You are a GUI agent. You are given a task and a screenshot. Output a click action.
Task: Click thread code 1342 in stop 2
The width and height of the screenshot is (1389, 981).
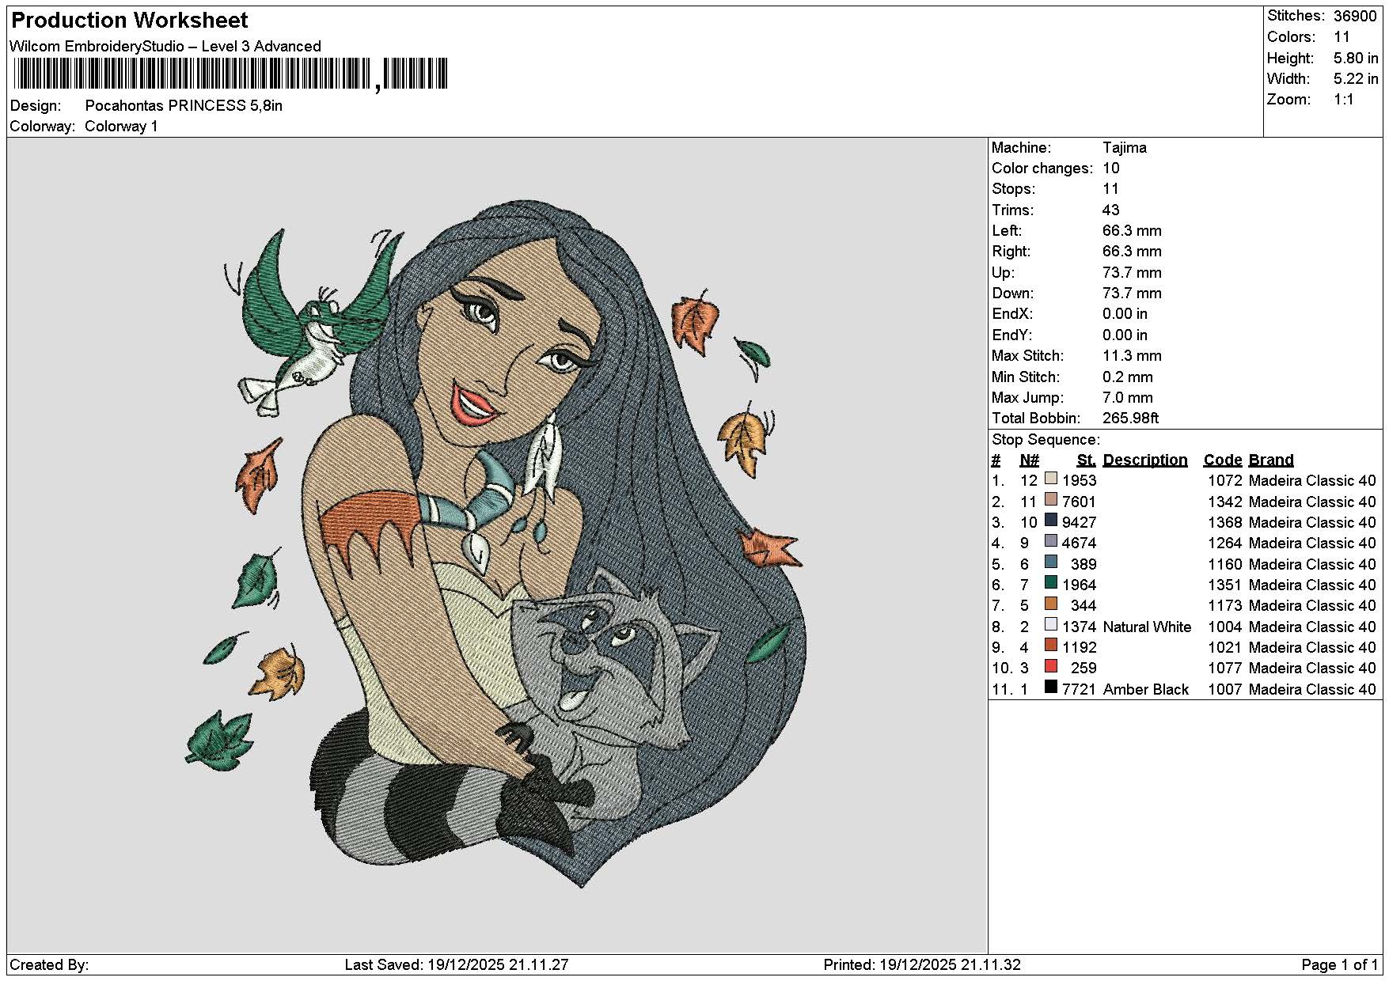click(1225, 502)
